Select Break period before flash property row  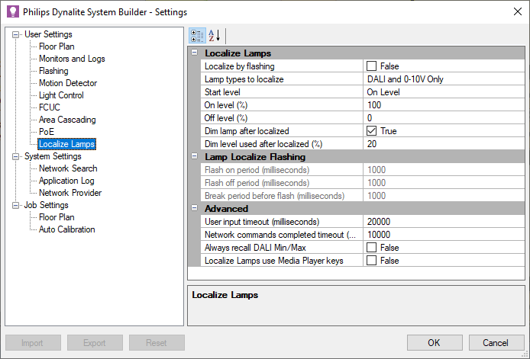362,196
